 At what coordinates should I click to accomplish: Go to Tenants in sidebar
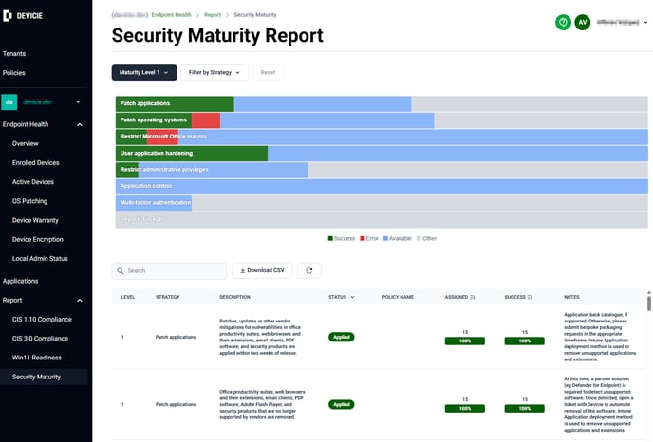[x=14, y=54]
